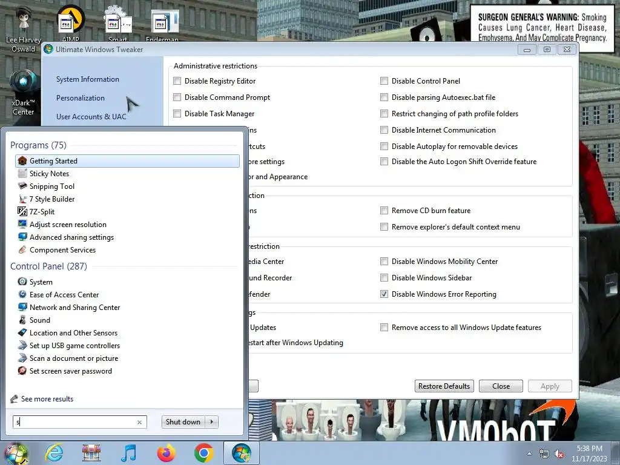Close the tweaker via Close button
The height and width of the screenshot is (465, 620).
click(501, 386)
